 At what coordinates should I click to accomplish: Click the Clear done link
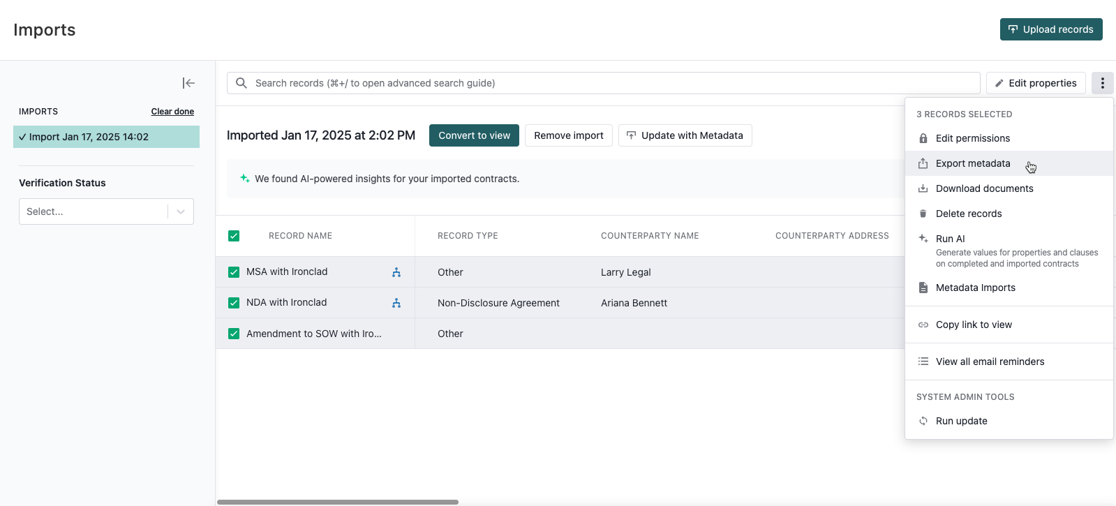(172, 112)
